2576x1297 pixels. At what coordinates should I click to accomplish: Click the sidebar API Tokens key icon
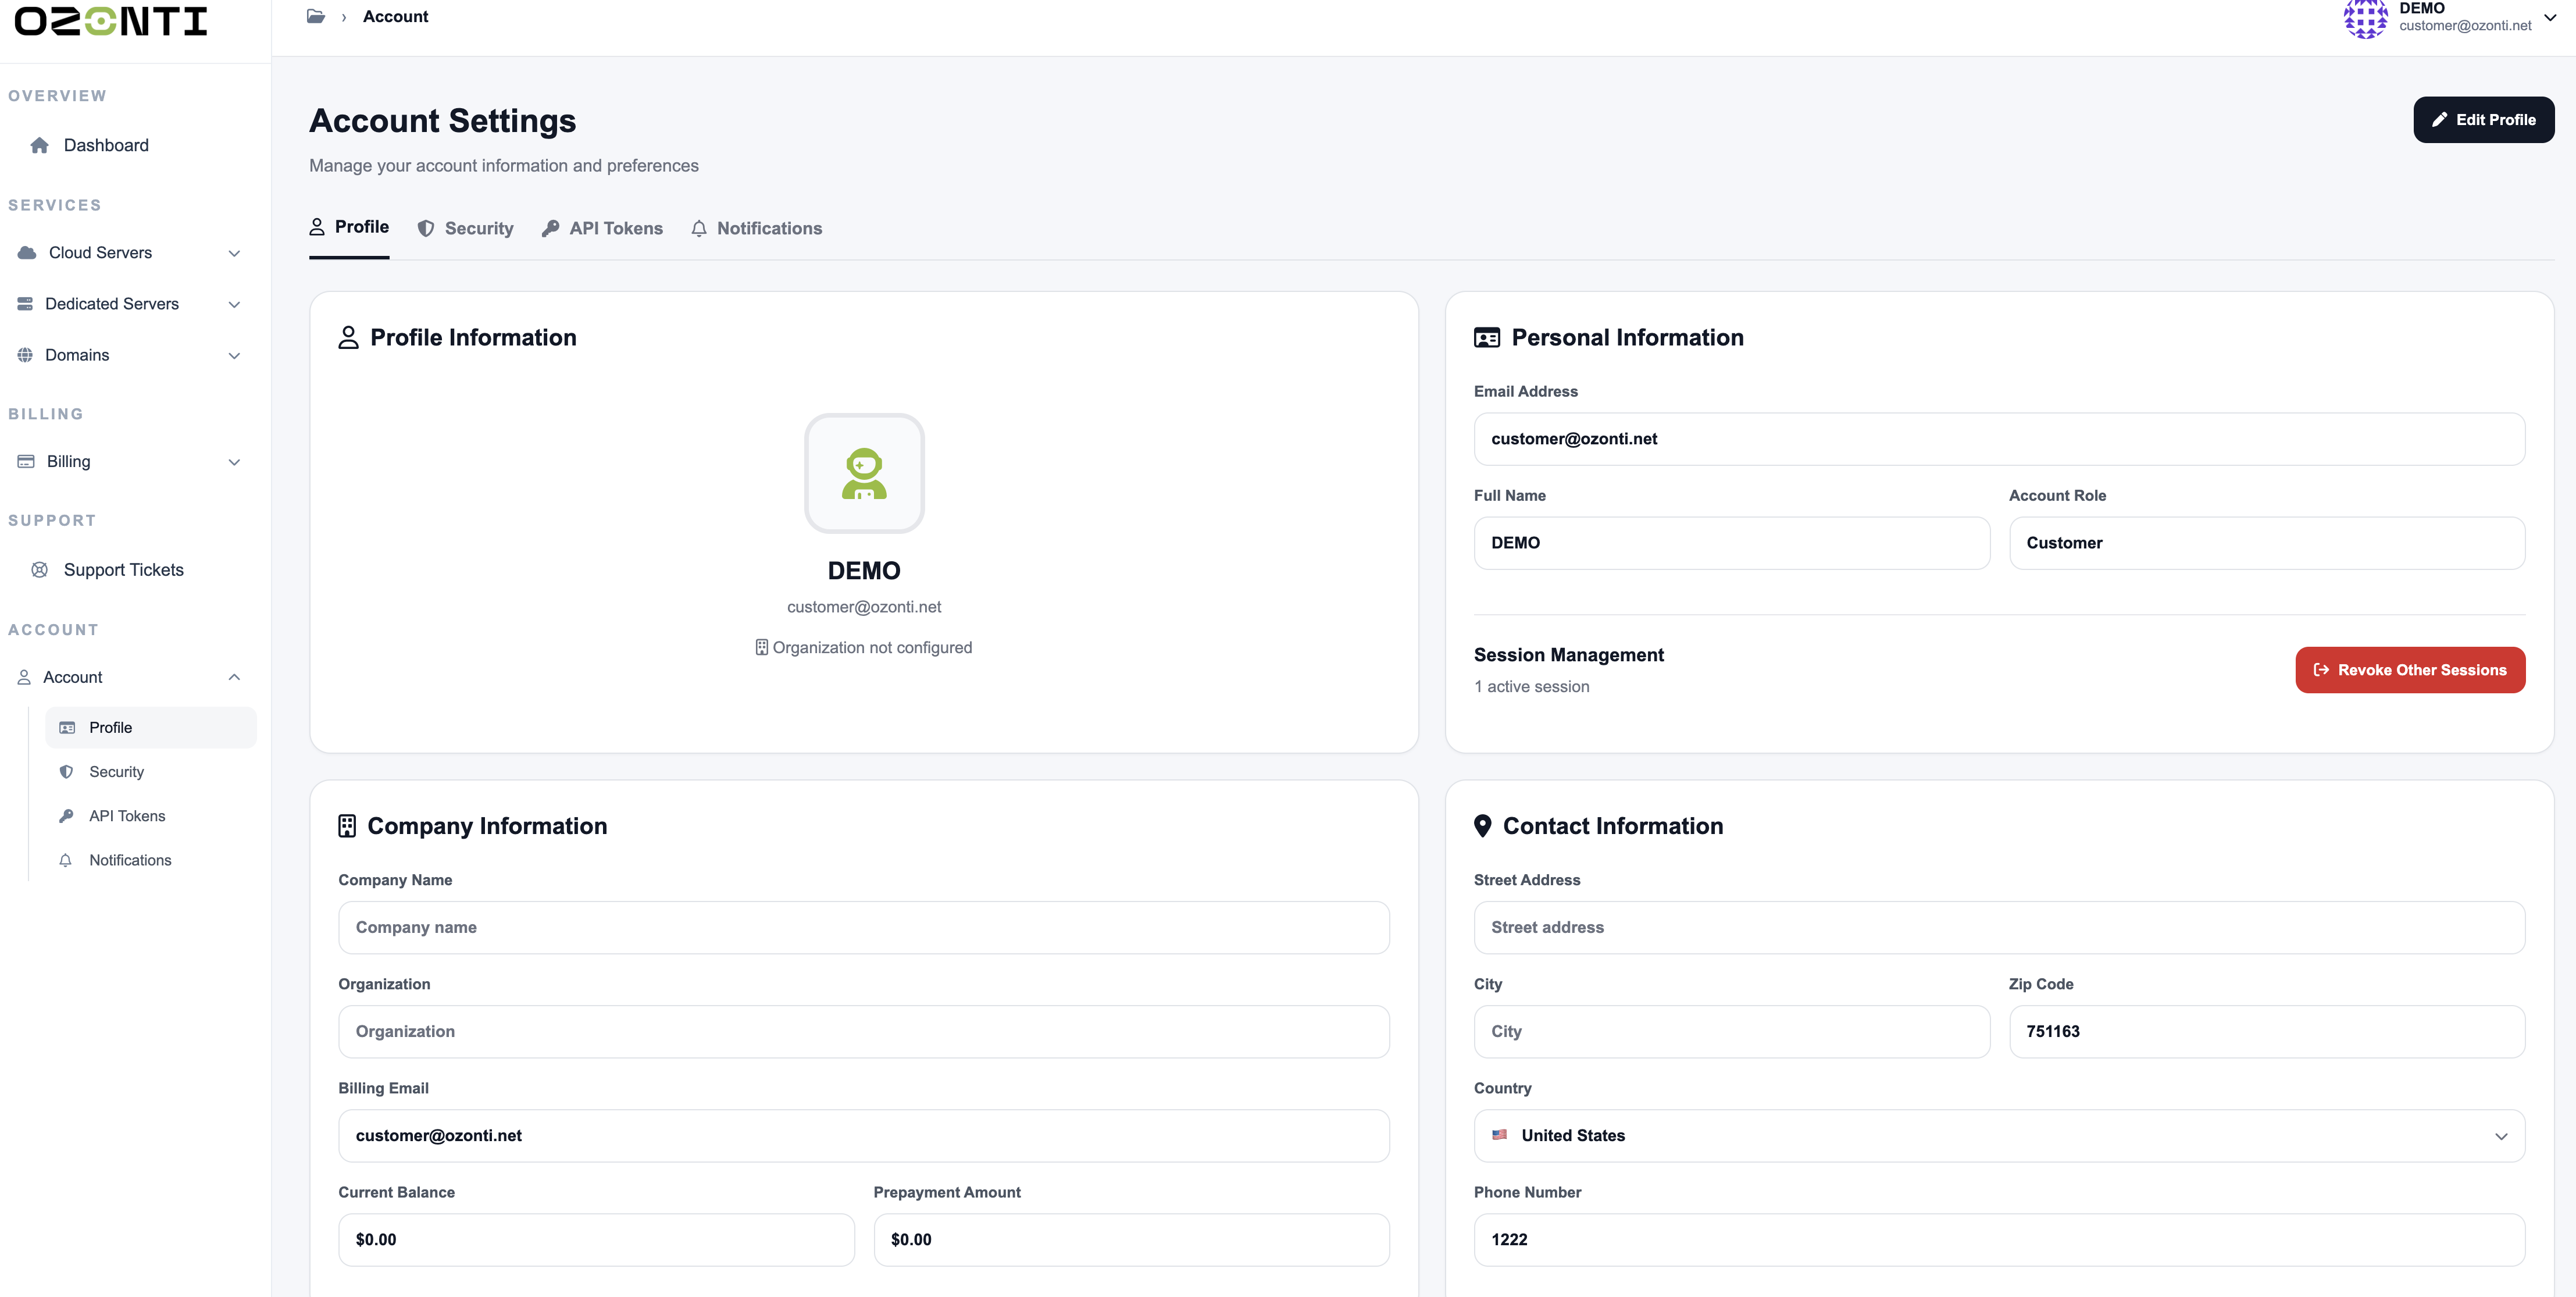click(x=66, y=816)
